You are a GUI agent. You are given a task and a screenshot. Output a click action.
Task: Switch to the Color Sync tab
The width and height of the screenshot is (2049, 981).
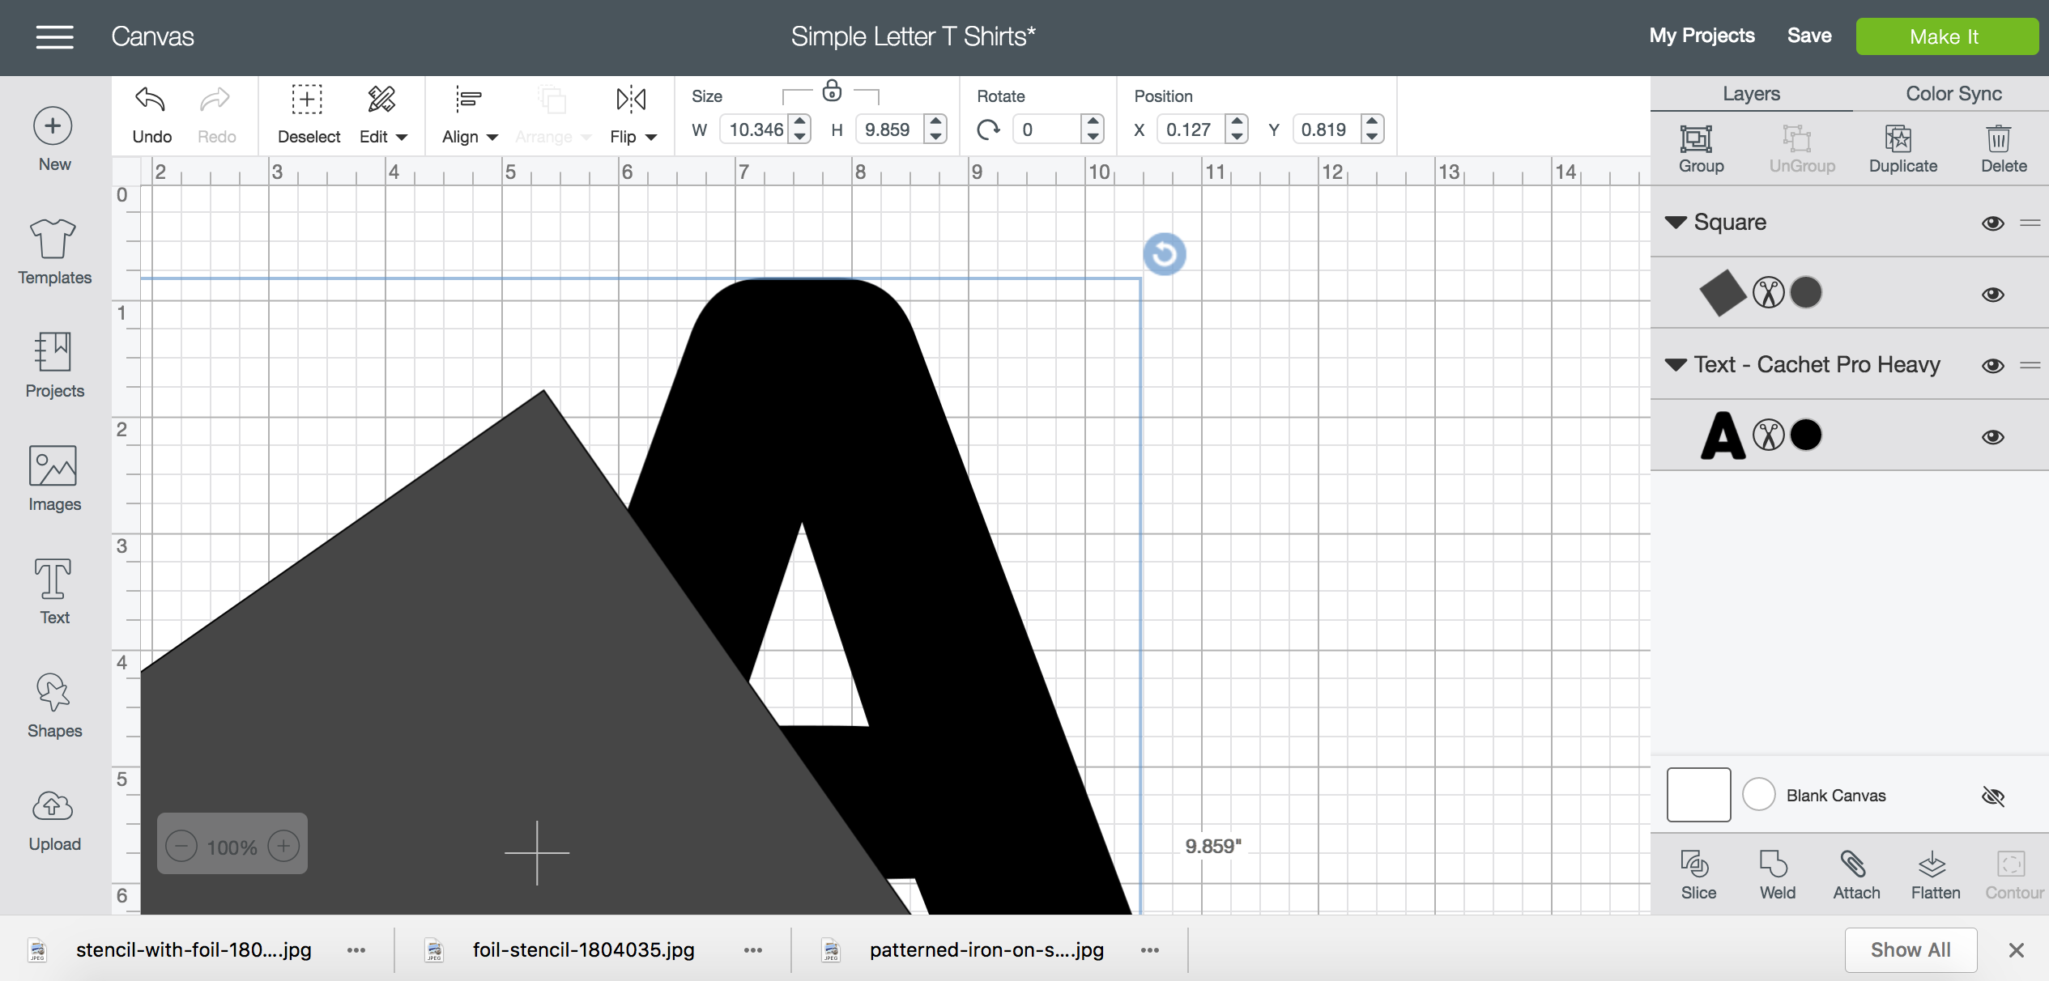coord(1953,93)
